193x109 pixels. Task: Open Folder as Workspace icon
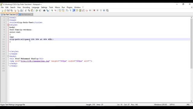pyautogui.click(x=87, y=11)
